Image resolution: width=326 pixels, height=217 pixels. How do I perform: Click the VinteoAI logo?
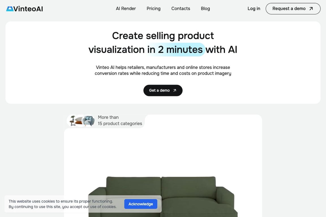point(25,9)
